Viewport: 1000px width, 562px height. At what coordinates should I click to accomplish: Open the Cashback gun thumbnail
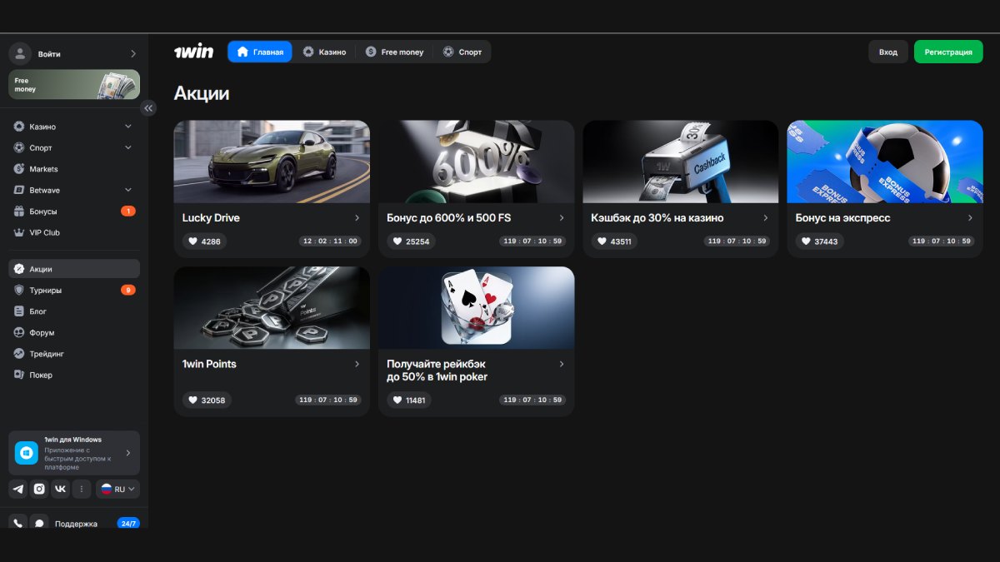[x=681, y=162]
